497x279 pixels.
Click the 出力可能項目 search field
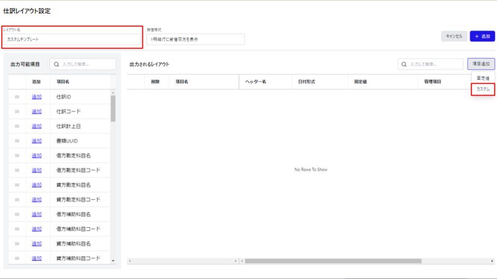pos(83,64)
